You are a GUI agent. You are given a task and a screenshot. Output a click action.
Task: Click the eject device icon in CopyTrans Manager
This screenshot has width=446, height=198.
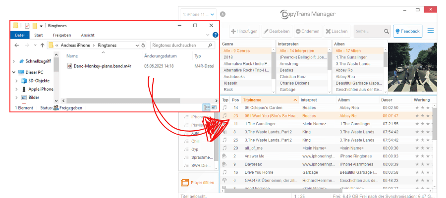pyautogui.click(x=223, y=14)
